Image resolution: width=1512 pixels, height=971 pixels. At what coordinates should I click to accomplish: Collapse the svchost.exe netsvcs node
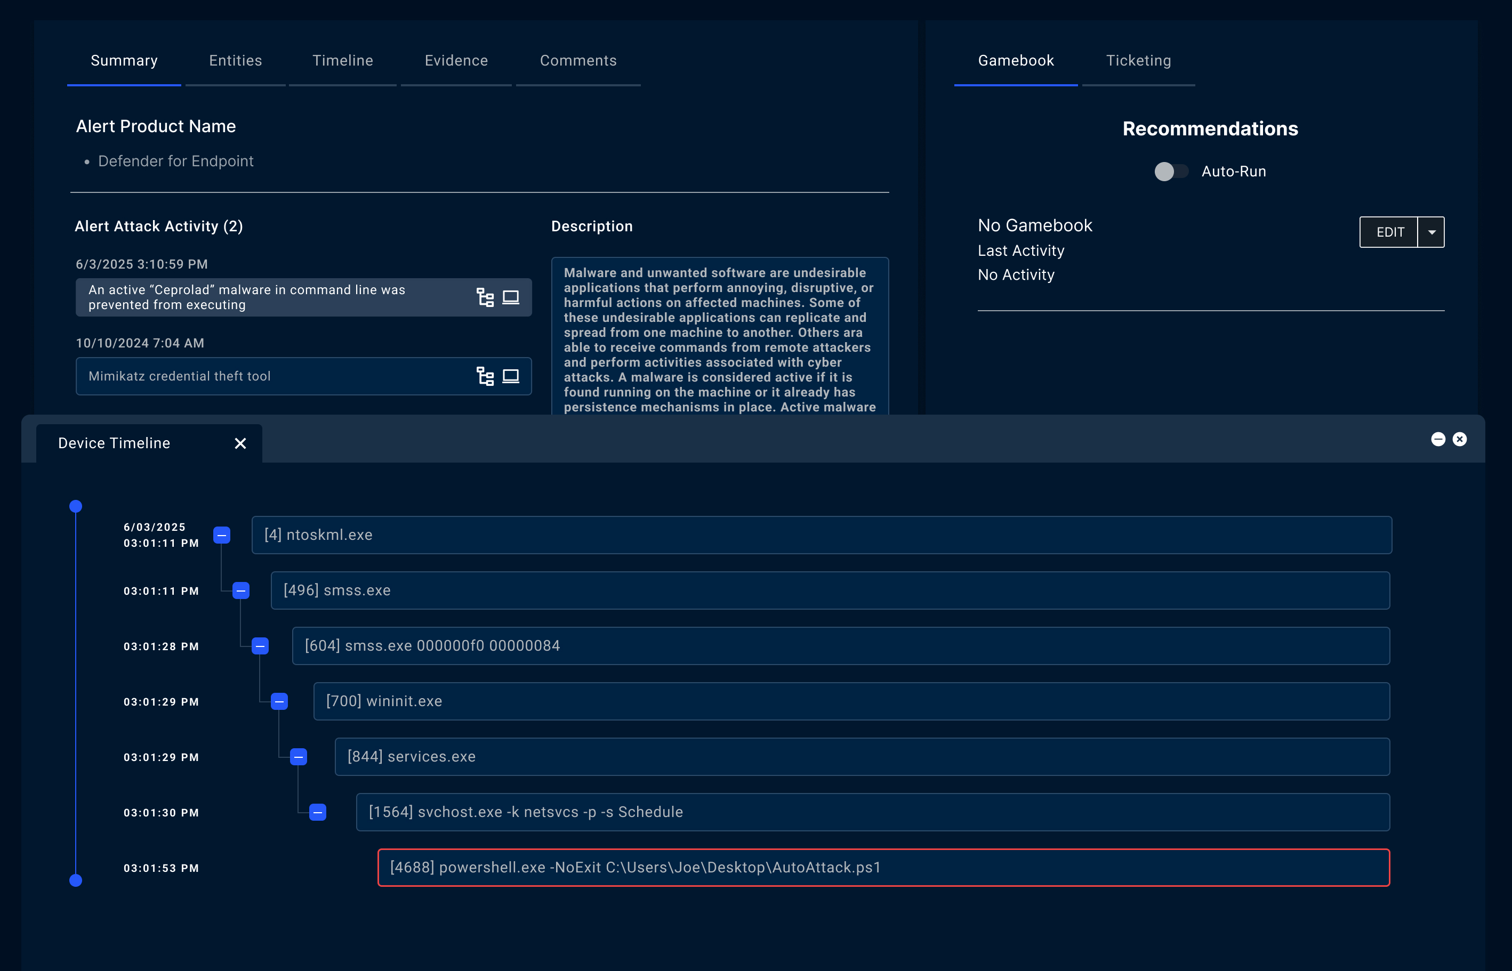318,812
